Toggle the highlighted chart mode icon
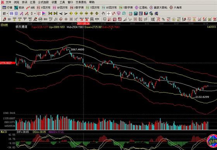Viewport: 217px width, 150px height. (x=11, y=14)
